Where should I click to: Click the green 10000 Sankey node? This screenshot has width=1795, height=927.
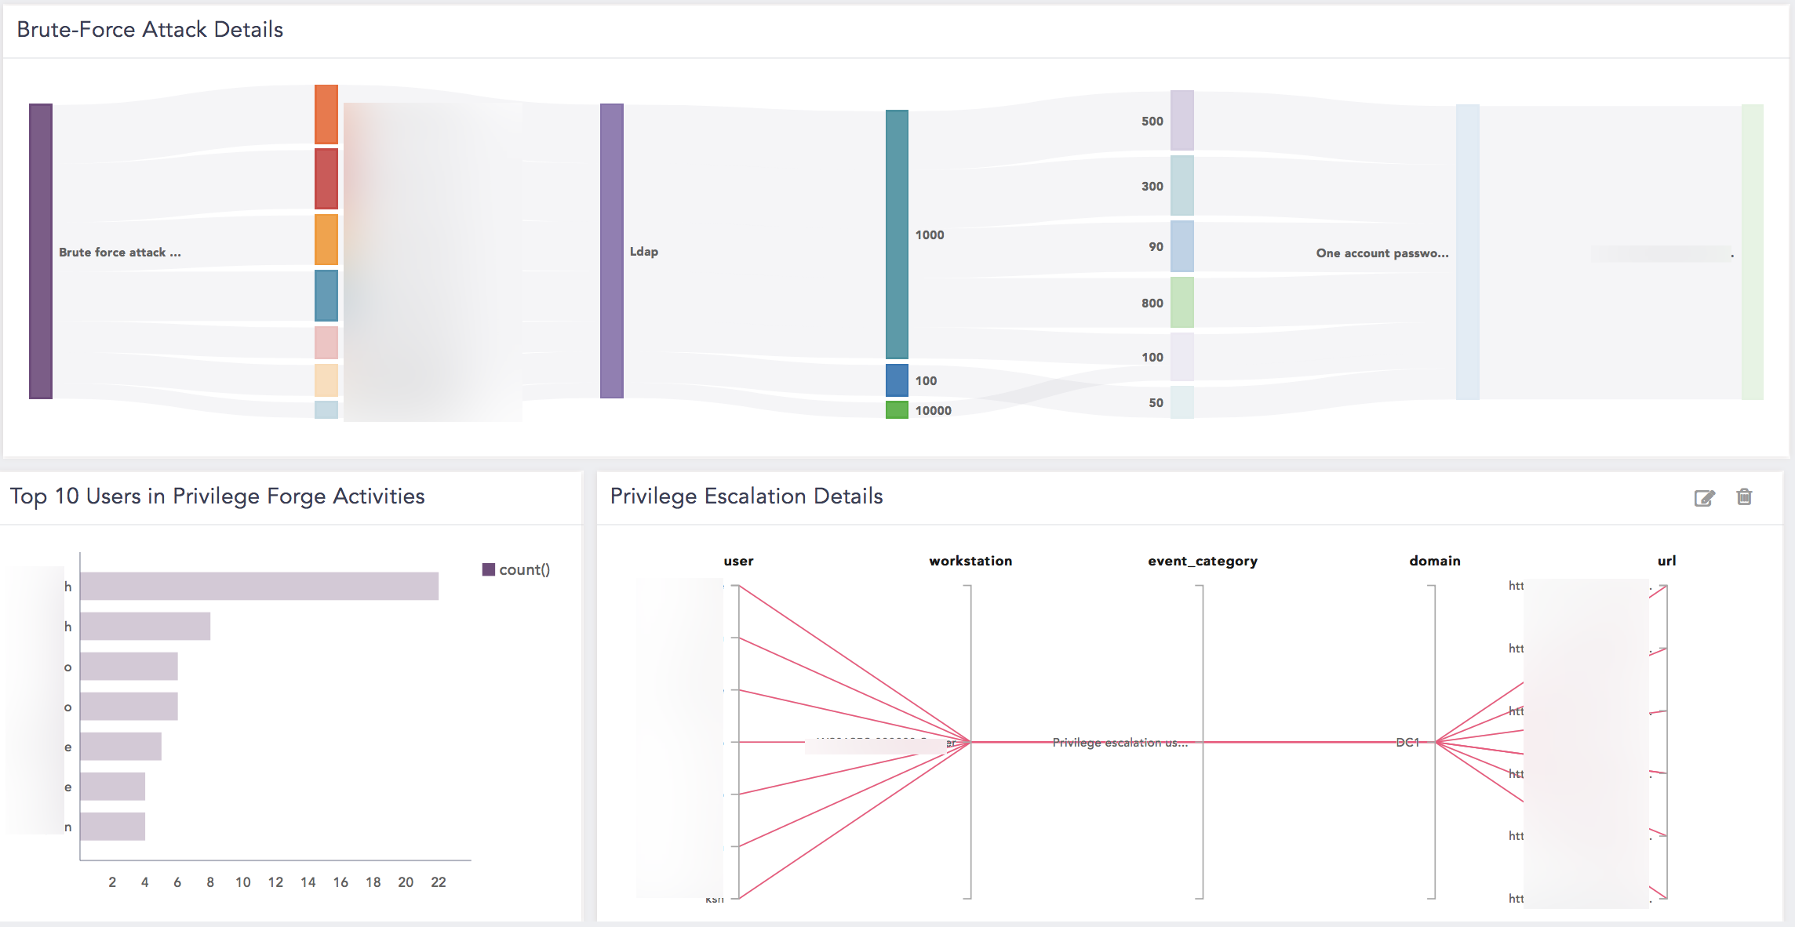pyautogui.click(x=897, y=410)
